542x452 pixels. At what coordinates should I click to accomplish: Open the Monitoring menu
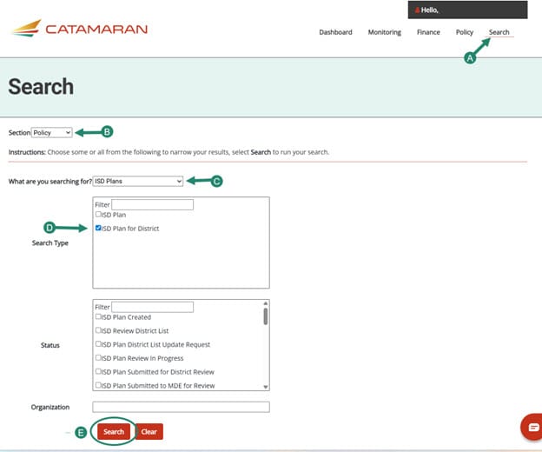(385, 32)
